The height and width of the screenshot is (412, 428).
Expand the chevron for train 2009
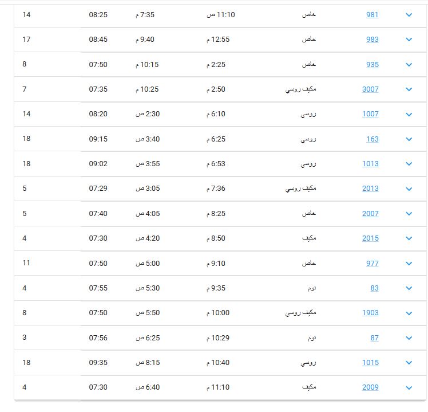(x=409, y=388)
